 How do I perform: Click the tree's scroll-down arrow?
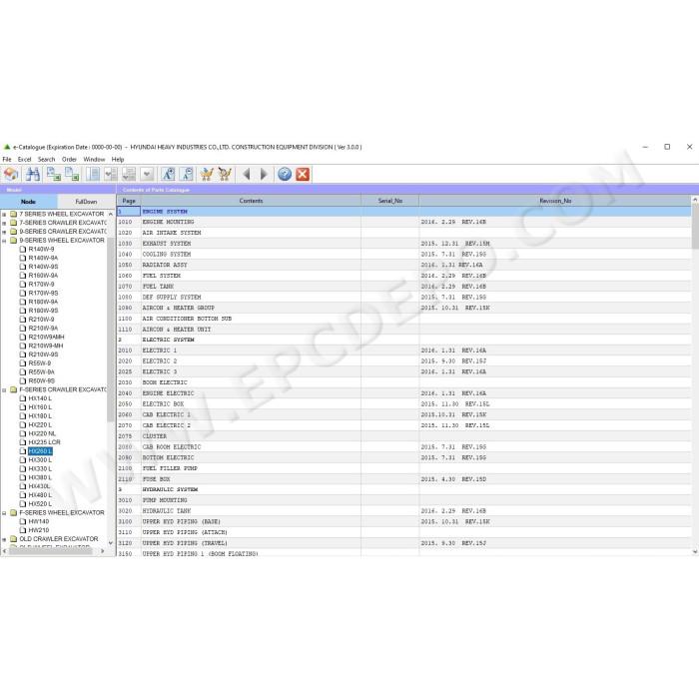[111, 543]
